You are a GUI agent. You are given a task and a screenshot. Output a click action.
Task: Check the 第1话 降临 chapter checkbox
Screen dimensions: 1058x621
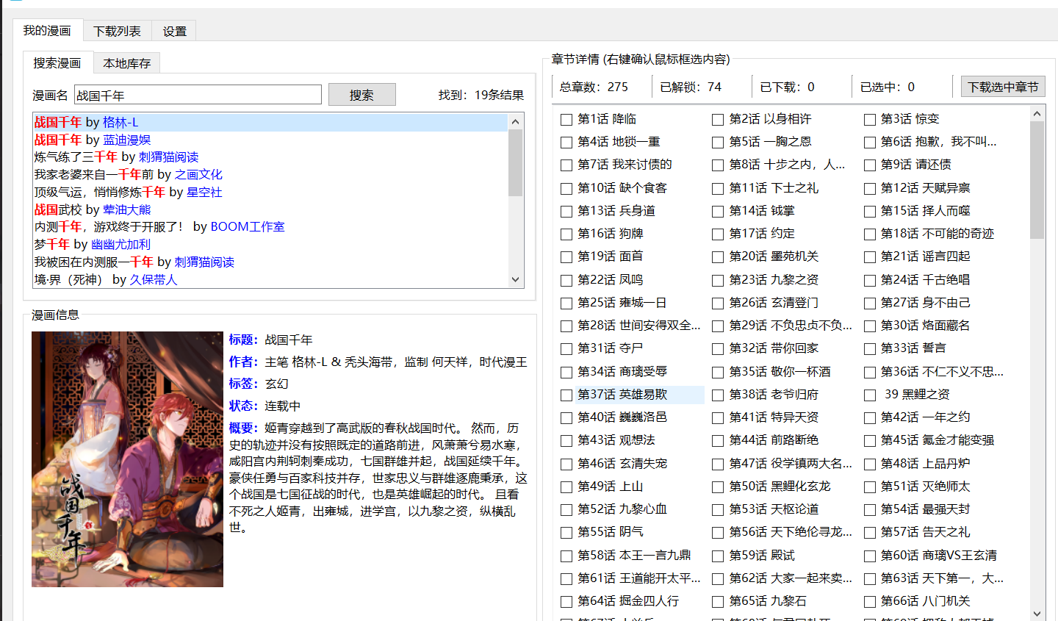[566, 120]
